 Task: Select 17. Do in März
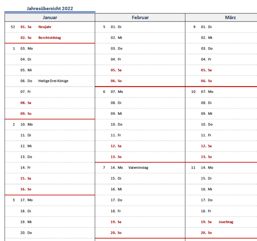tap(207, 200)
